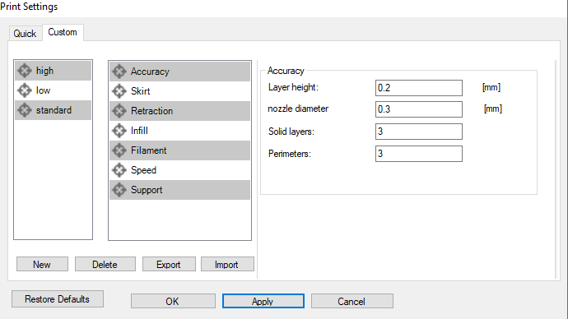Choose the "standard" profile text
568x319 pixels.
[54, 110]
